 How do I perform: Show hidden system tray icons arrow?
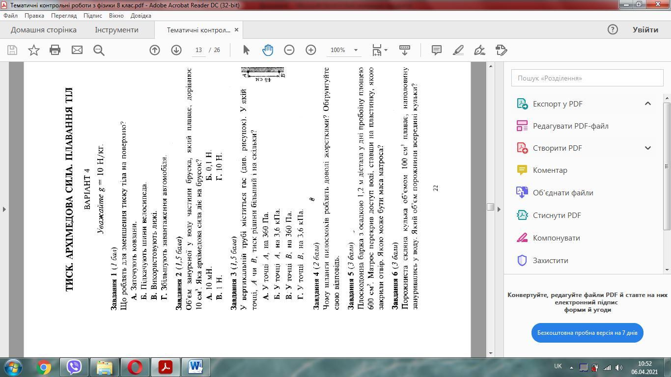pos(571,367)
